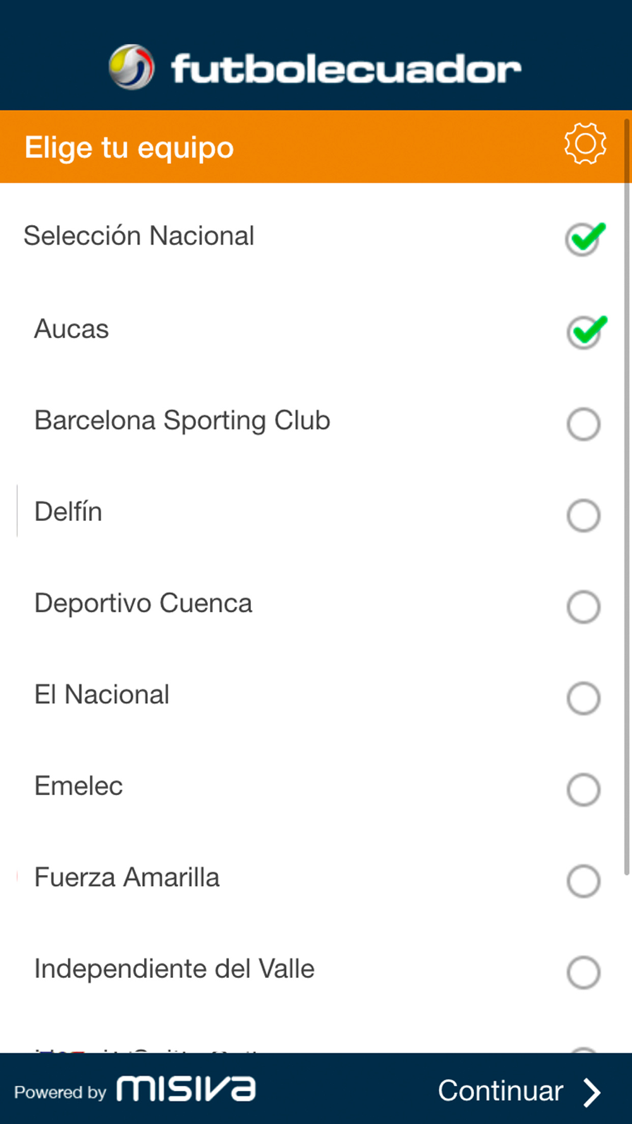632x1124 pixels.
Task: Tap the Emelec team name
Action: tap(78, 786)
